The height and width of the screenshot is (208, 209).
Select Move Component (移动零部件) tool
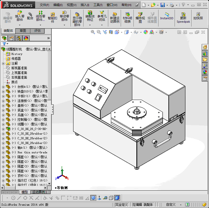[x=64, y=16]
